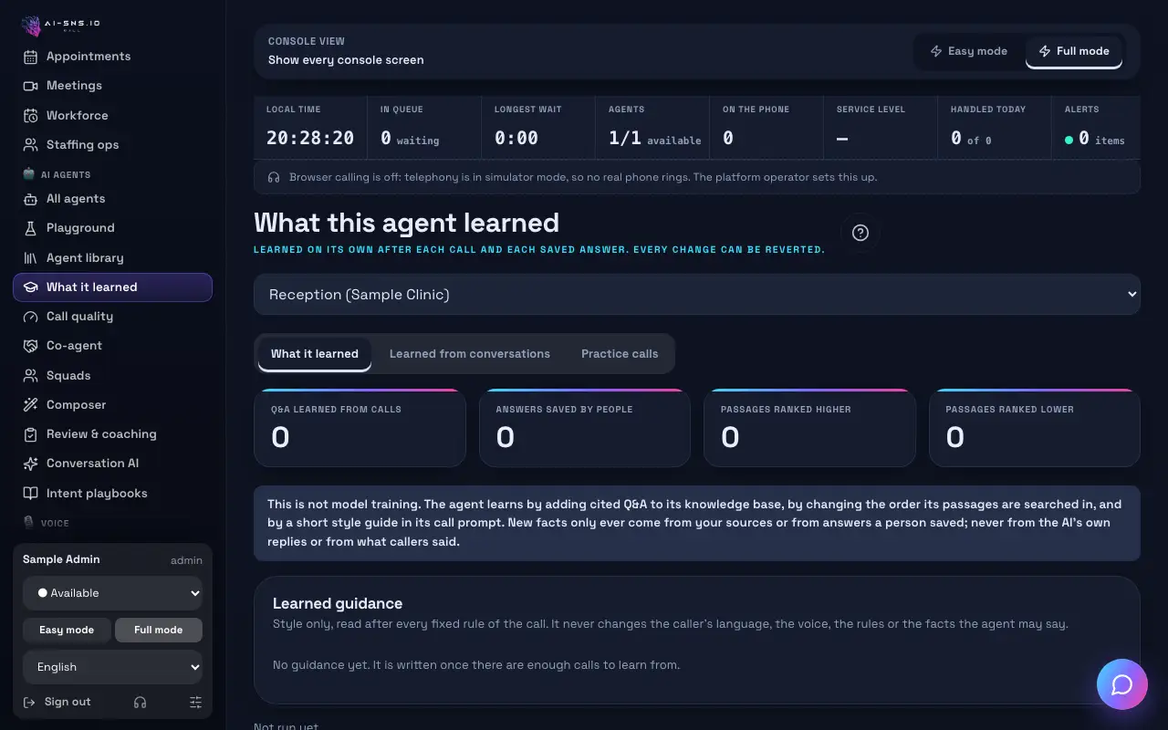This screenshot has width=1168, height=730.
Task: Click the Conversation AI sparkle icon
Action: point(30,464)
